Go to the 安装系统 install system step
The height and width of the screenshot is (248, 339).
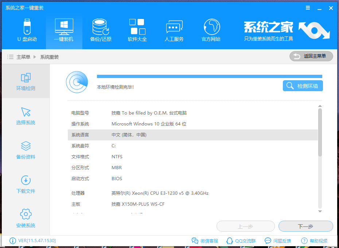tap(26, 218)
